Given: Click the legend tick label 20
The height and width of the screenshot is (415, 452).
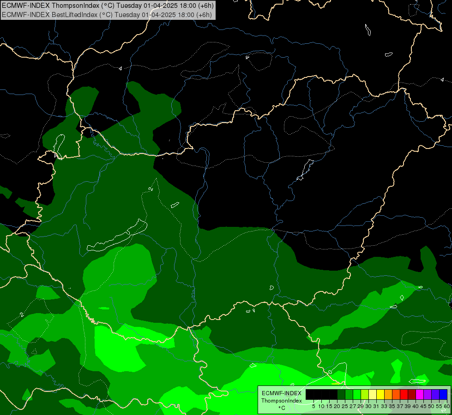Looking at the screenshot, I should (x=337, y=406).
